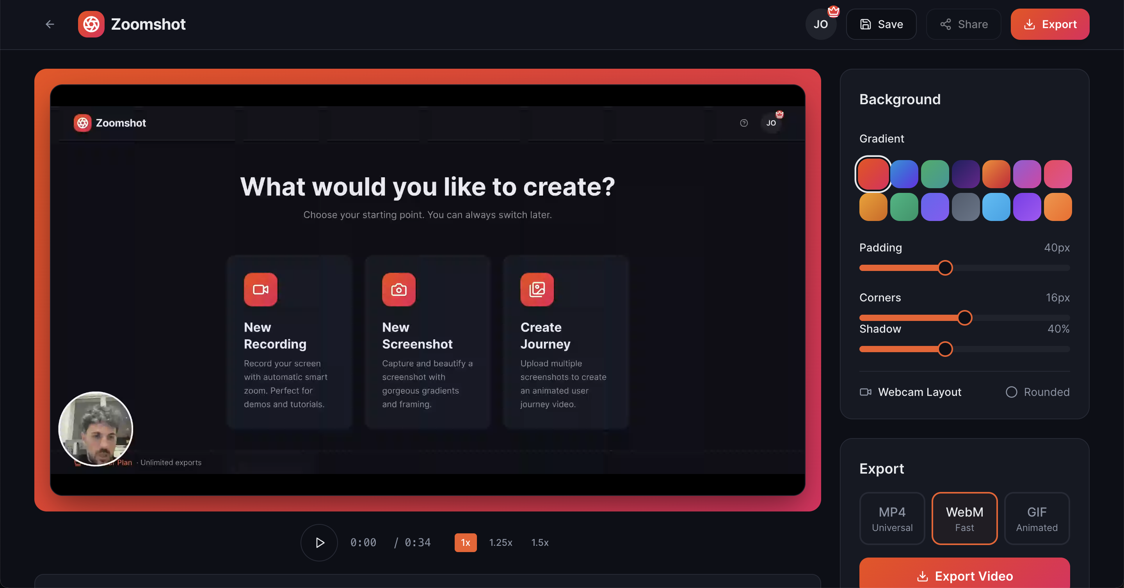Select the blue gradient background swatch
This screenshot has width=1124, height=588.
[903, 174]
